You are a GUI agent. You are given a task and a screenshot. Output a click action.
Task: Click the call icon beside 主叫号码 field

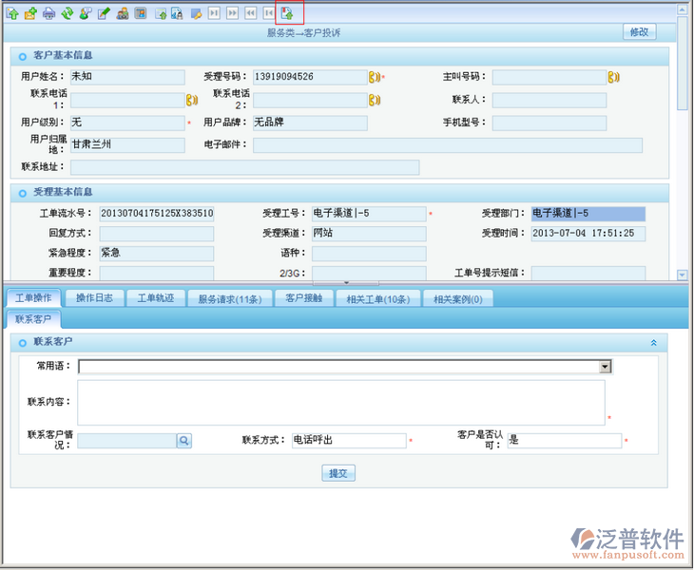pyautogui.click(x=614, y=77)
